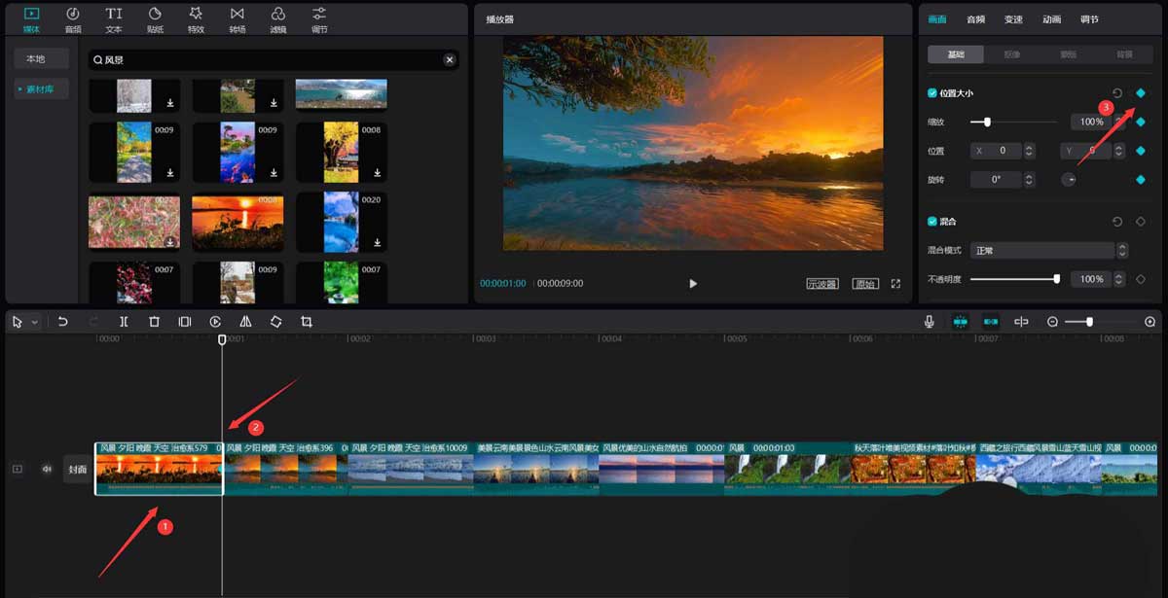Screen dimensions: 1168x598
Task: Click the 封面 cover button on timeline
Action: (x=77, y=469)
